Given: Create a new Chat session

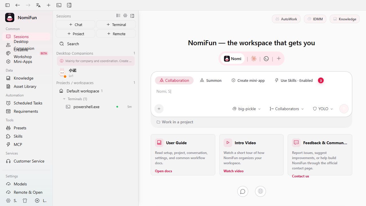Looking at the screenshot, I should (75, 25).
